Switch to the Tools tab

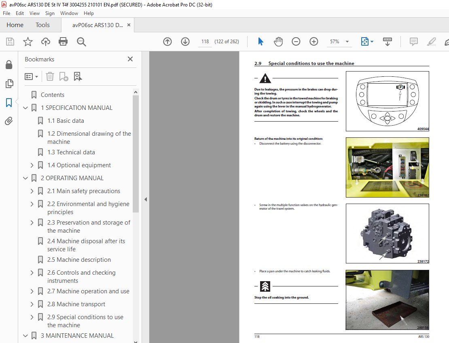pyautogui.click(x=42, y=25)
